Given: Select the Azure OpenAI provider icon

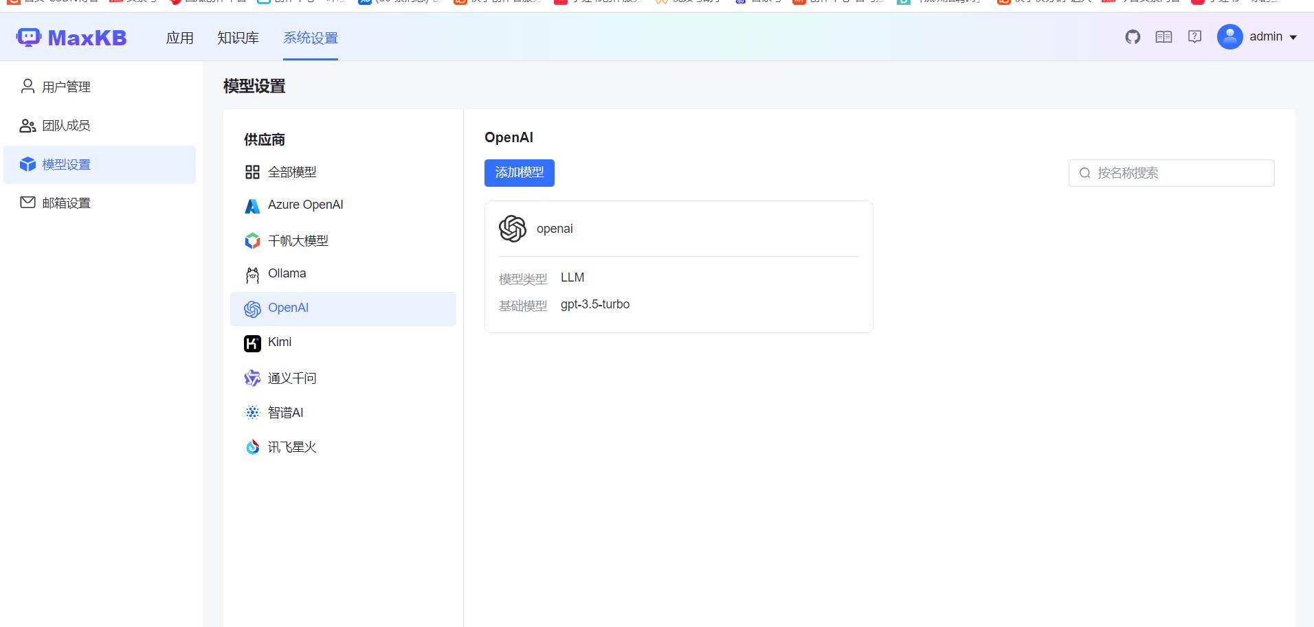Looking at the screenshot, I should coord(252,206).
